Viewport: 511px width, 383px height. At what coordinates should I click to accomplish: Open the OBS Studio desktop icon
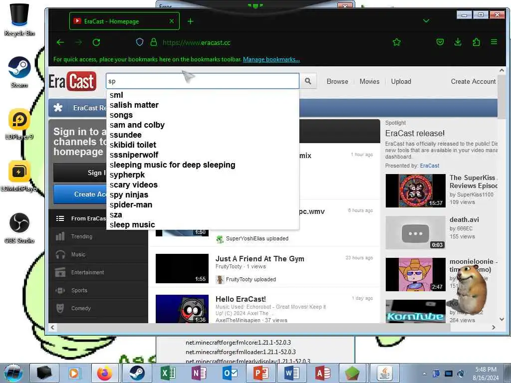19,228
